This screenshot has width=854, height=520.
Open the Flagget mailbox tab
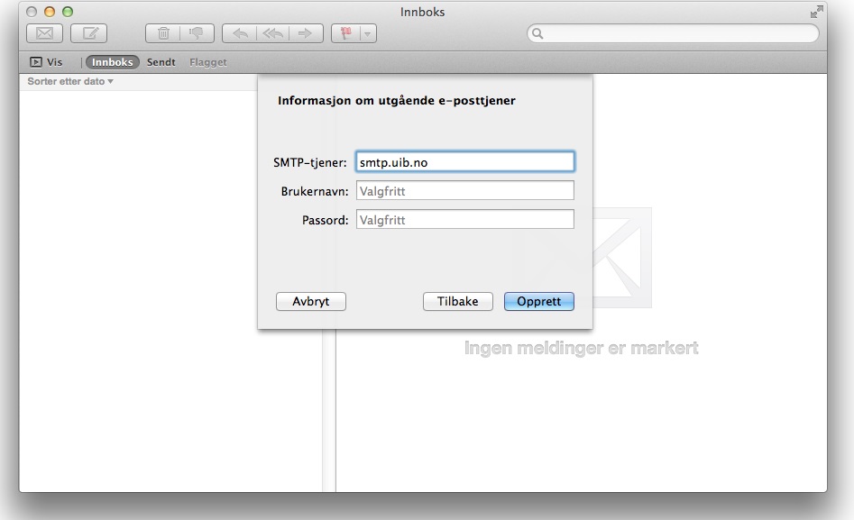(208, 62)
